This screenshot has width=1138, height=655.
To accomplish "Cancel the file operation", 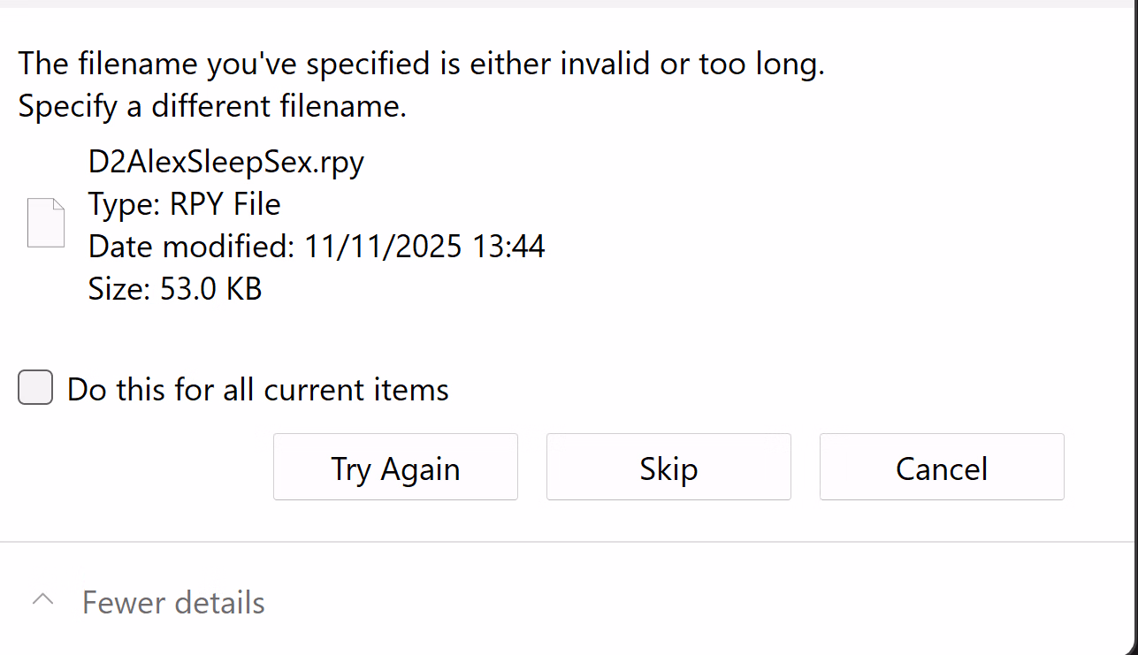I will tap(942, 468).
